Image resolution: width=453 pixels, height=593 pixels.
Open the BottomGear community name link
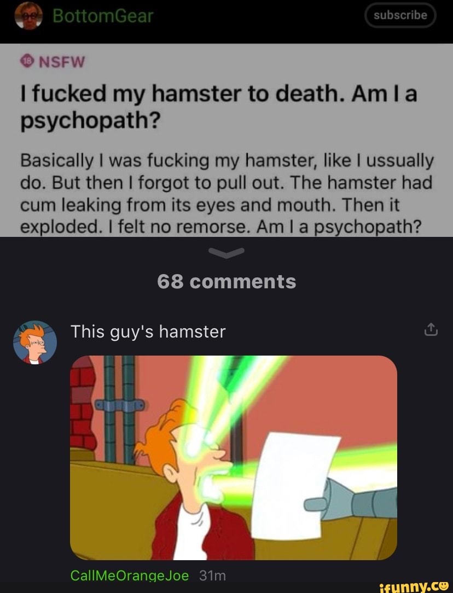(x=103, y=16)
